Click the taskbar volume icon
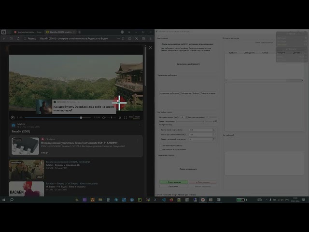Screen dimensions: 309x232 pyautogui.click(x=282, y=200)
